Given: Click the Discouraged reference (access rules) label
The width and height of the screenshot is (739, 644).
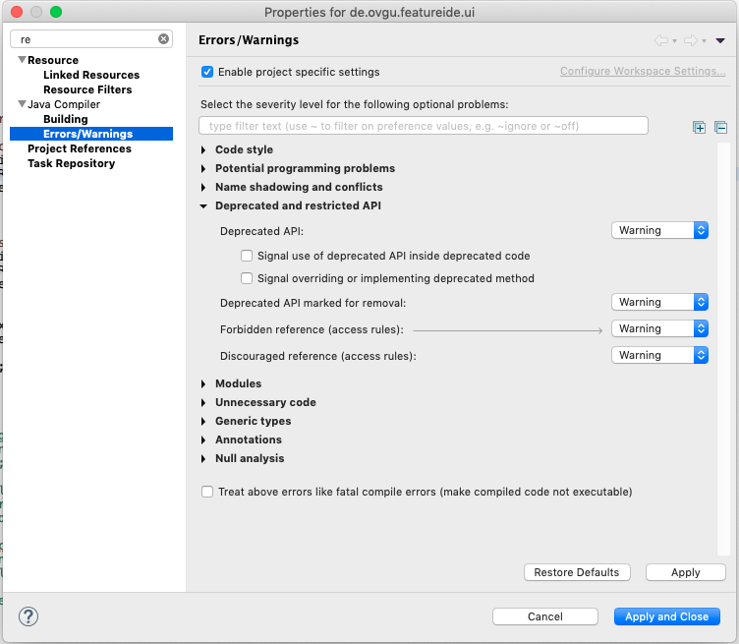Looking at the screenshot, I should [x=318, y=356].
